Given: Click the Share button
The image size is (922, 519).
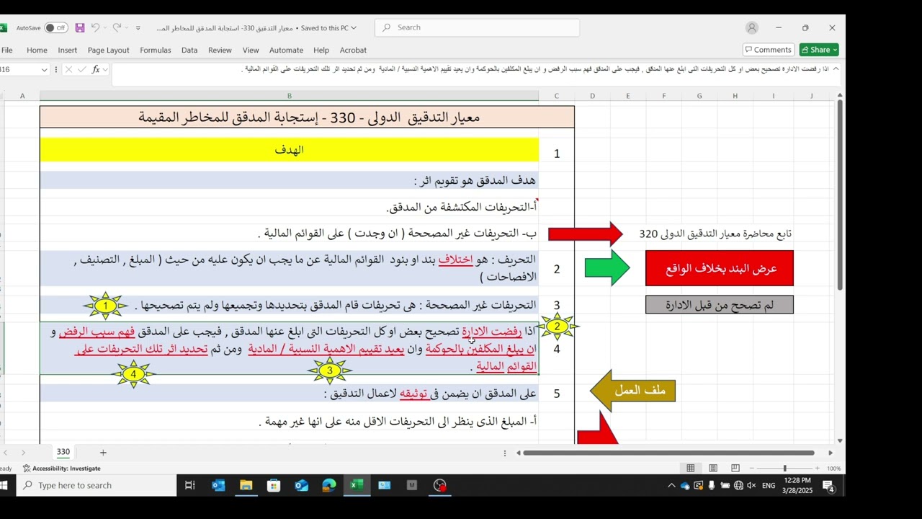Looking at the screenshot, I should point(819,50).
